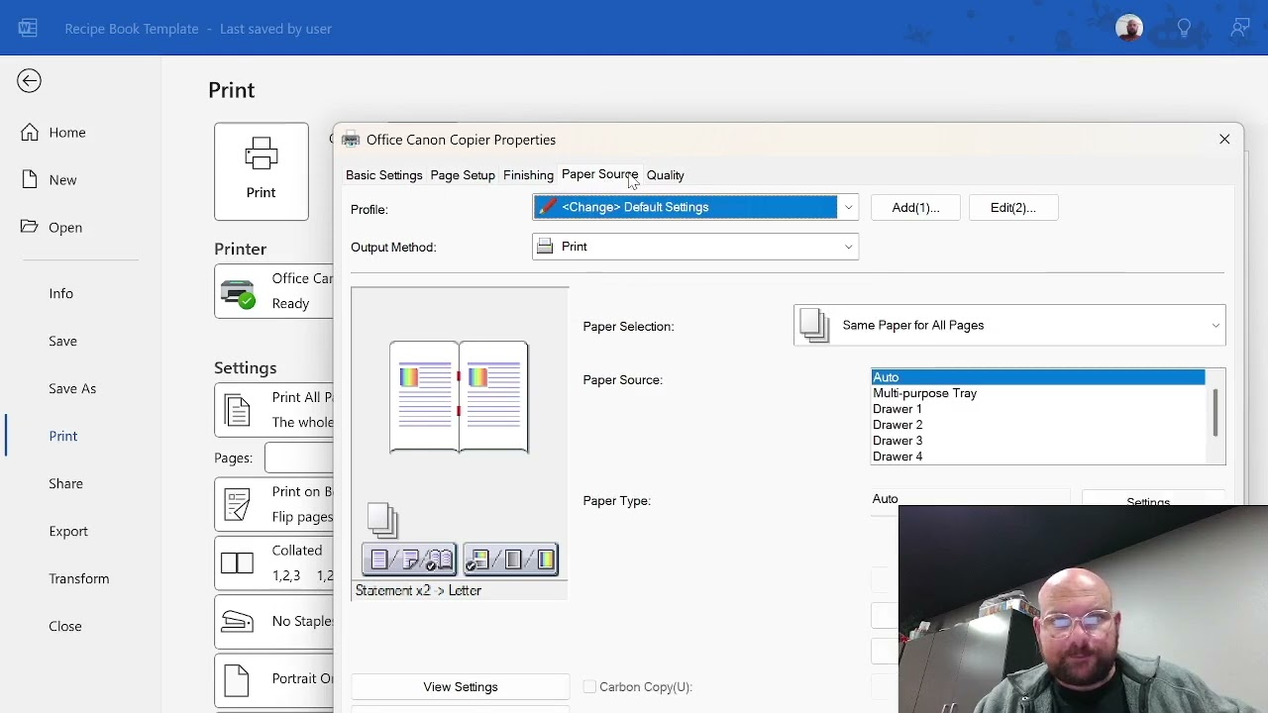Switch to the Quality tab

666,175
